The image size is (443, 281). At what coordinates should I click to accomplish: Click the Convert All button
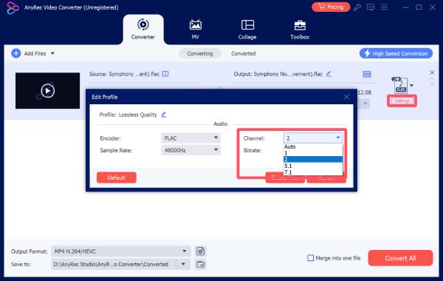(400, 258)
